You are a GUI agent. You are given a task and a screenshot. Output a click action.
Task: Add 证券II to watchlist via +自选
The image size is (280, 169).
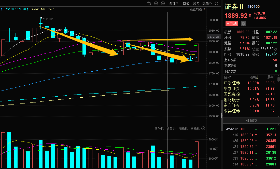click(x=232, y=24)
